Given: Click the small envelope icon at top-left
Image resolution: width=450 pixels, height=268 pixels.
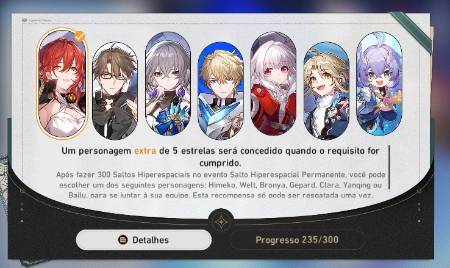Looking at the screenshot, I should (x=24, y=20).
